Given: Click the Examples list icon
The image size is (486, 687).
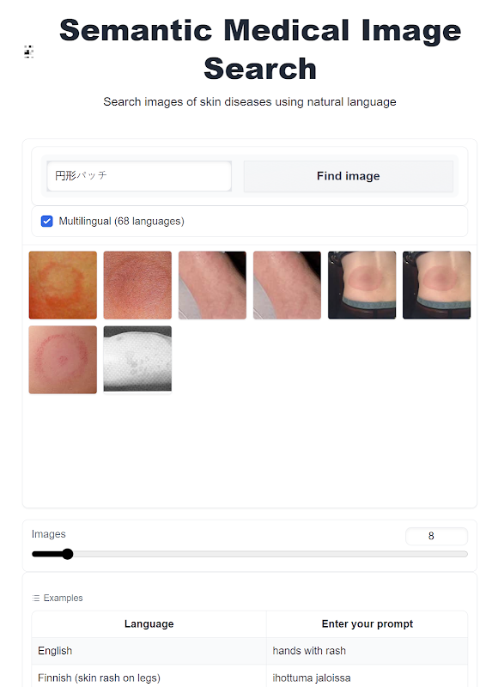Looking at the screenshot, I should click(x=36, y=598).
